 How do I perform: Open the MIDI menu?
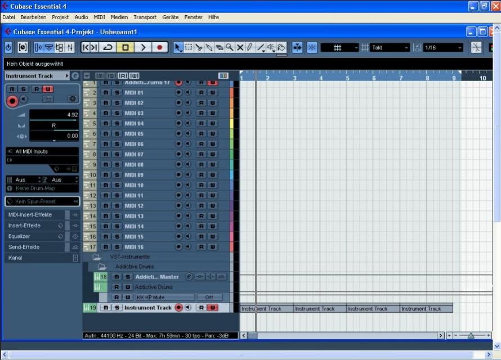99,17
